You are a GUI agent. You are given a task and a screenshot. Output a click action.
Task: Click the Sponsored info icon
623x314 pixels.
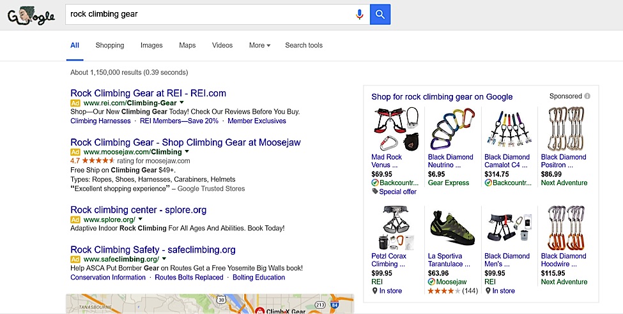pyautogui.click(x=587, y=96)
